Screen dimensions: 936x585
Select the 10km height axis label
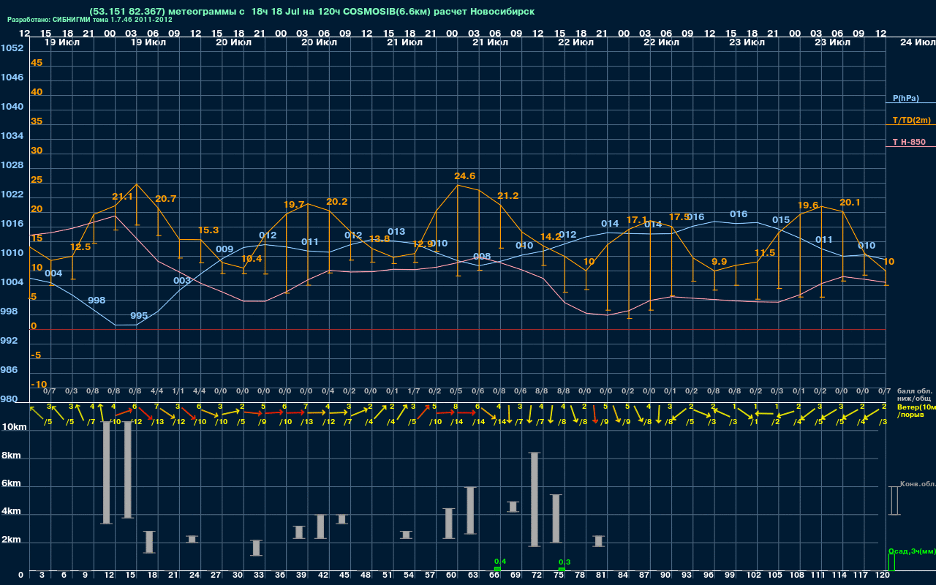(x=15, y=427)
